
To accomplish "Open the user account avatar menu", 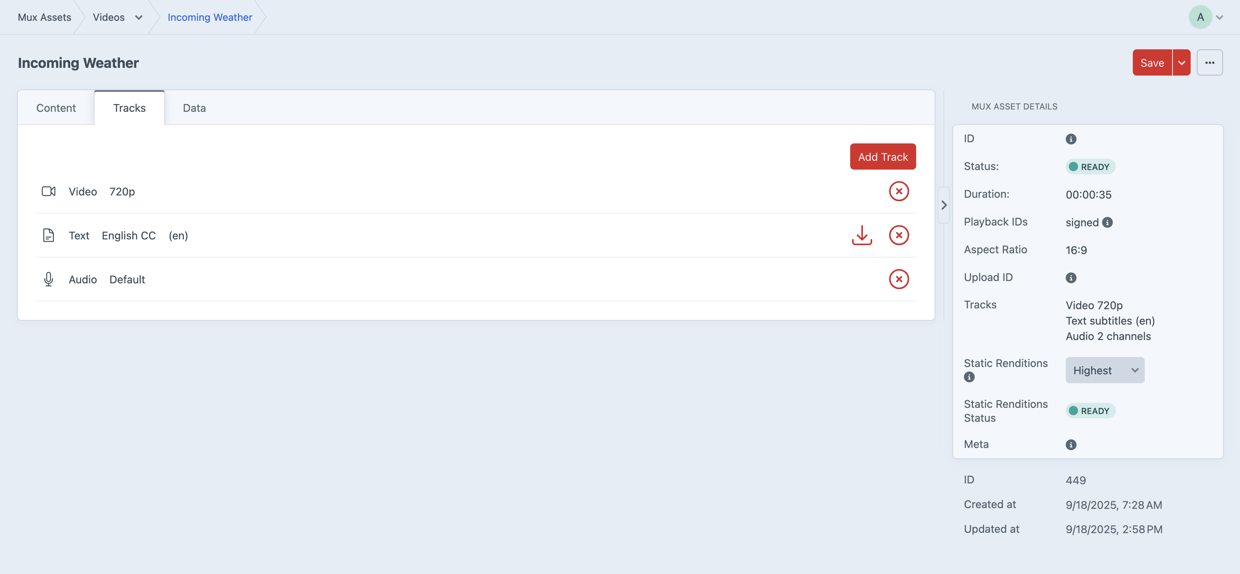I will point(1205,17).
